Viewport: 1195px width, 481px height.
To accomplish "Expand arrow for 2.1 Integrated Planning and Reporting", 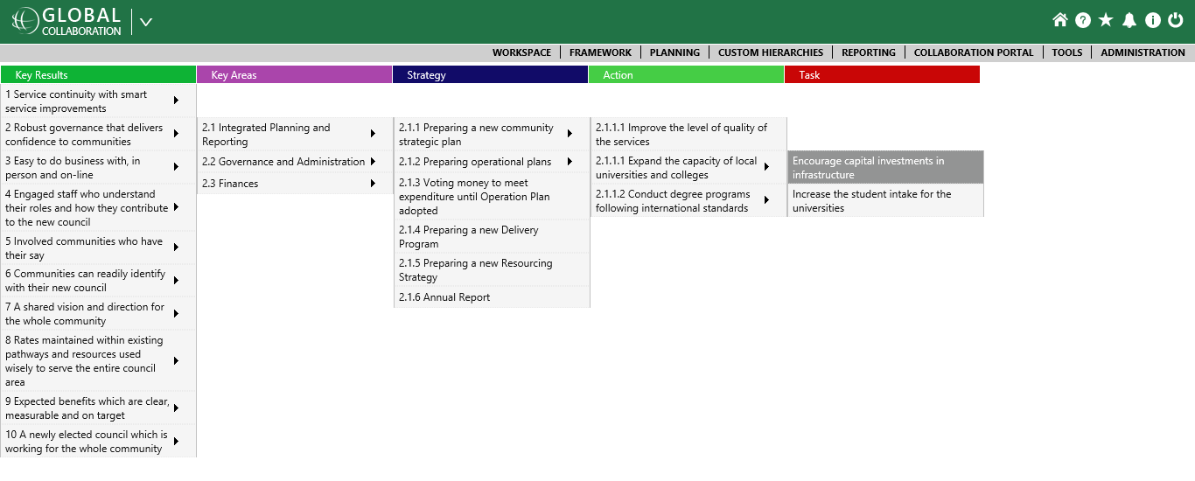I will [373, 134].
